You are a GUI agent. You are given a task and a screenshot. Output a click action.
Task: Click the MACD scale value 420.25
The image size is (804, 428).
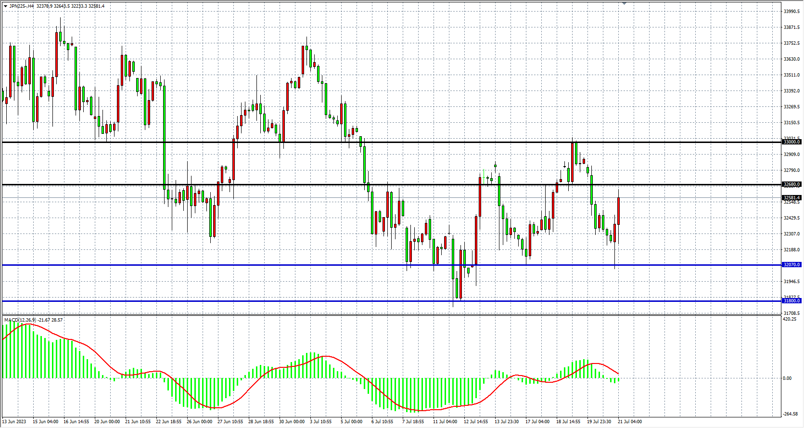coord(790,319)
